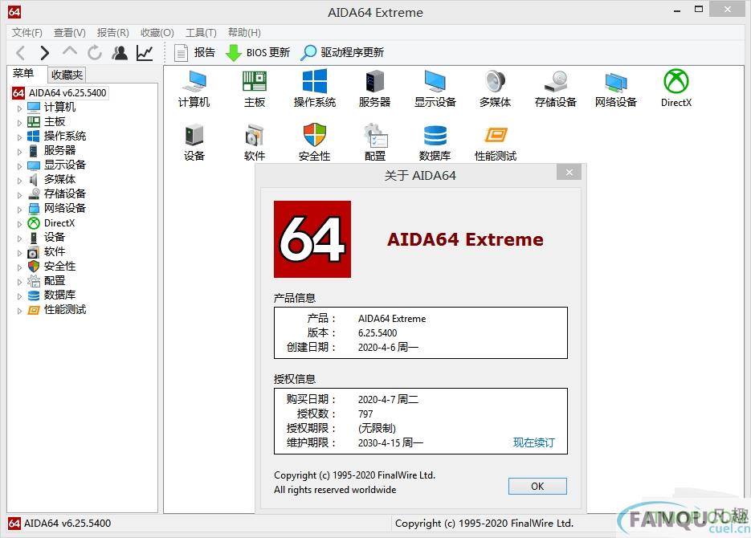Expand the 计算机 tree node arrow
Viewport: 751px width, 538px height.
coord(19,108)
